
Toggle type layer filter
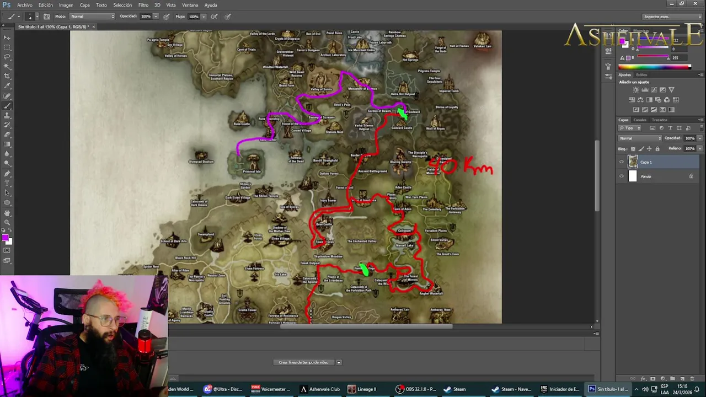670,128
